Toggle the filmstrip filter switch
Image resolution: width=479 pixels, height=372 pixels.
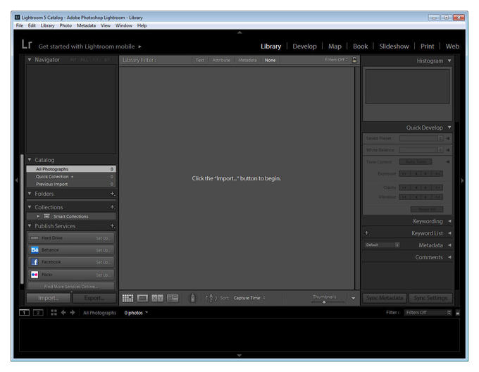458,313
